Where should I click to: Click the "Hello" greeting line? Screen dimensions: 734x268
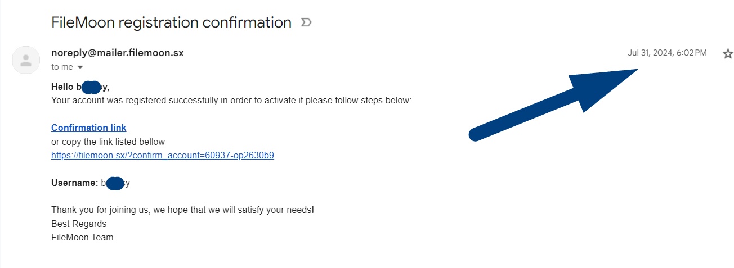[62, 87]
